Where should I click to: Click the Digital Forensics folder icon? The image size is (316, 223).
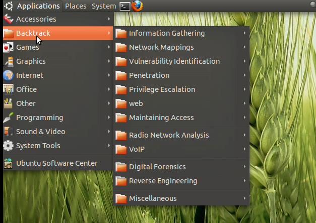121,167
